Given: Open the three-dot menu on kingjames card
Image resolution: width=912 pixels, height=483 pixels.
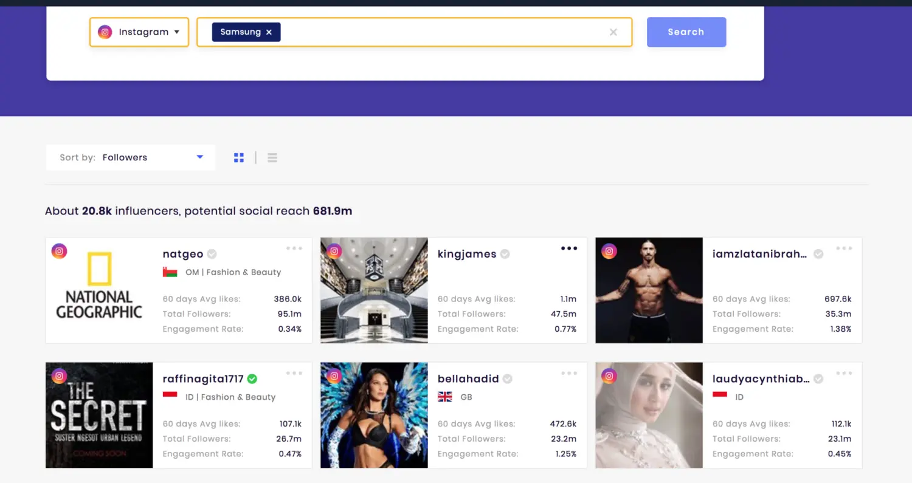Looking at the screenshot, I should (569, 248).
